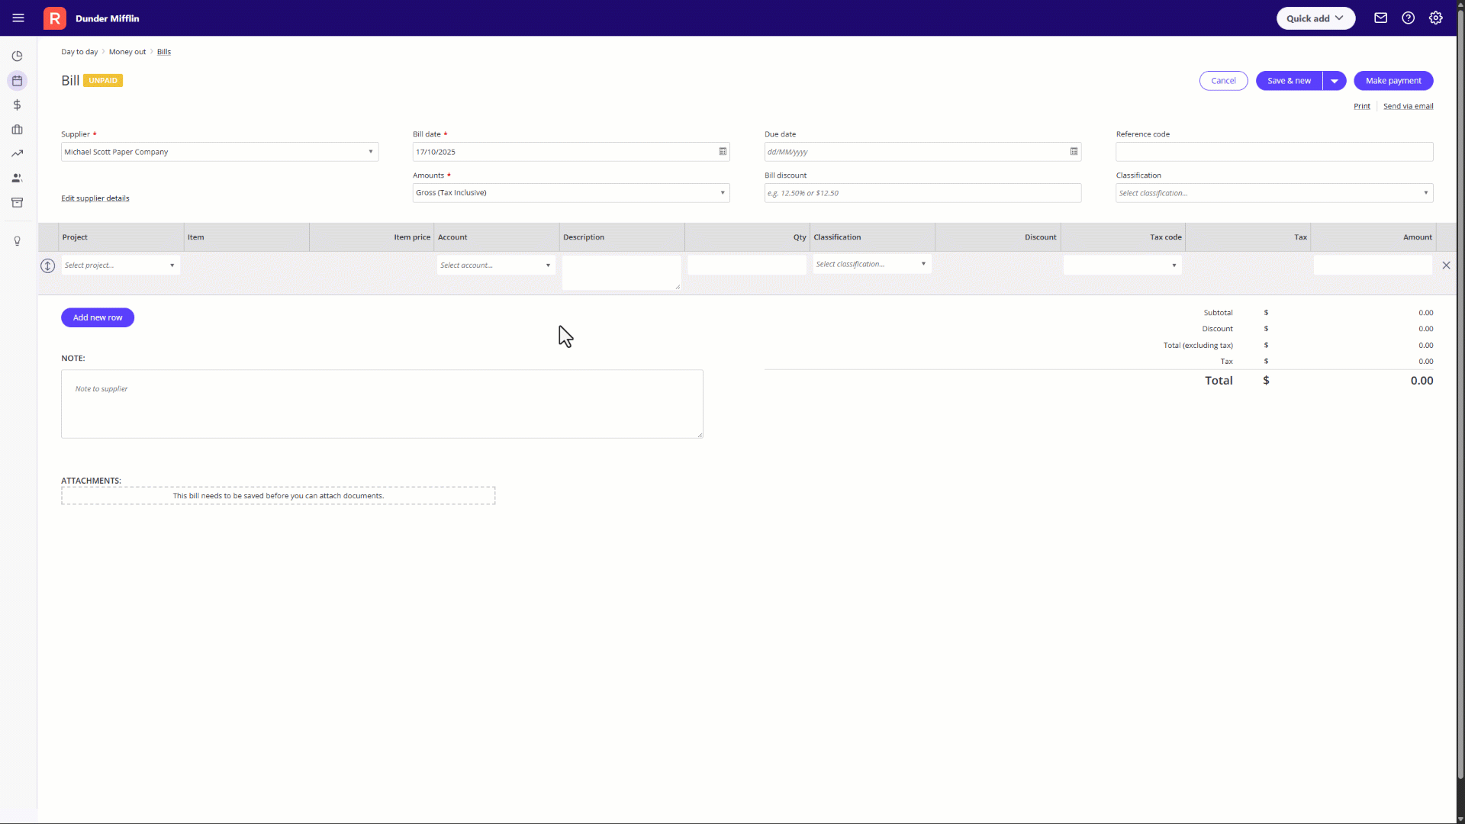Click Edit supplier details link

pyautogui.click(x=95, y=198)
